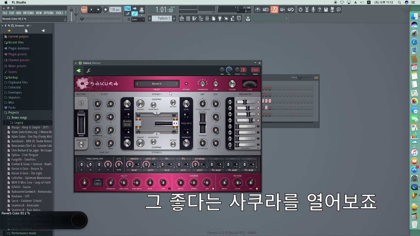
Task: Click the Sakura OPTIONS button
Action: click(x=186, y=84)
